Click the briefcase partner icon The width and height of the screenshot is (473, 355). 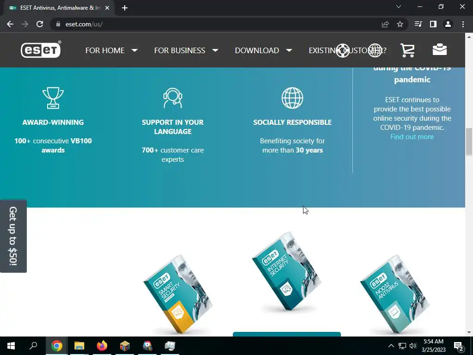pos(440,50)
